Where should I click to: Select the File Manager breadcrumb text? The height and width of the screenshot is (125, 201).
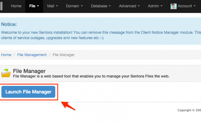[x=64, y=55]
